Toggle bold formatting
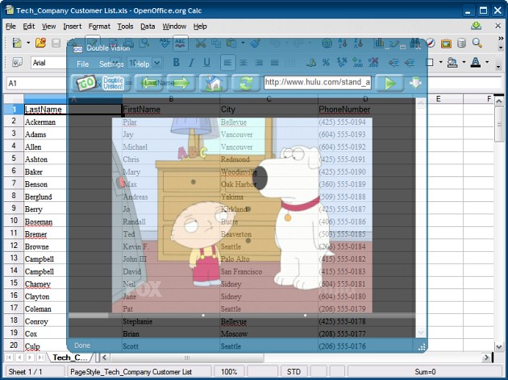Viewport: 508px width, 380px height. (x=177, y=62)
